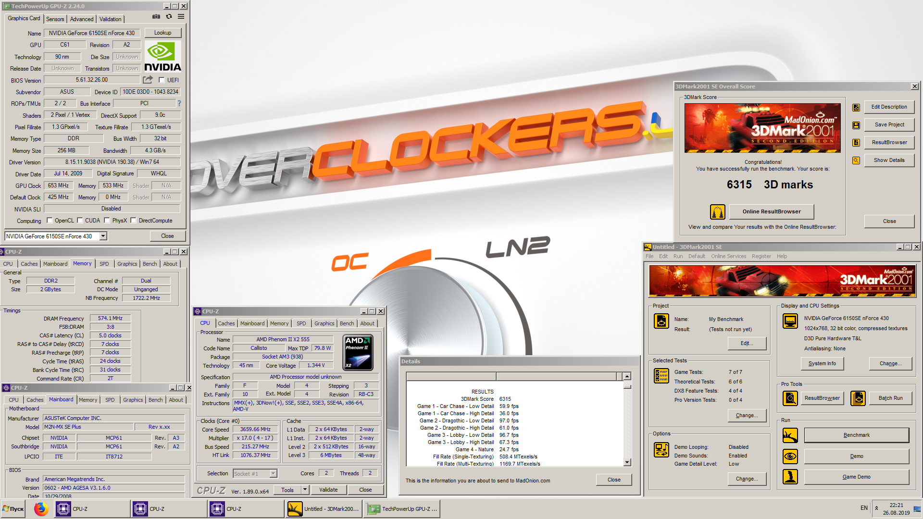Toggle the PhysX checkbox
Viewport: 923px width, 519px height.
pyautogui.click(x=107, y=221)
